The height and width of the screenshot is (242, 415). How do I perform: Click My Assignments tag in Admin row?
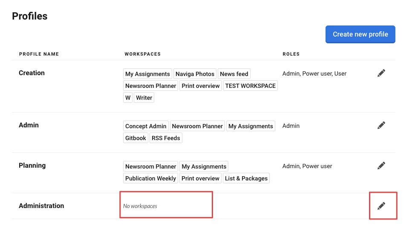tap(251, 126)
